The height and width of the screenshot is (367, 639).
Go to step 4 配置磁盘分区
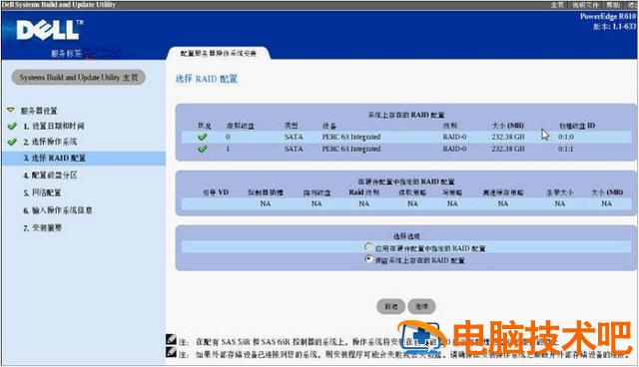tap(50, 176)
